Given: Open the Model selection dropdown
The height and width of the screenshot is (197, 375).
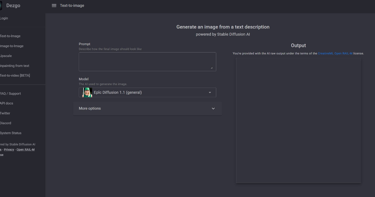Looking at the screenshot, I should (147, 92).
